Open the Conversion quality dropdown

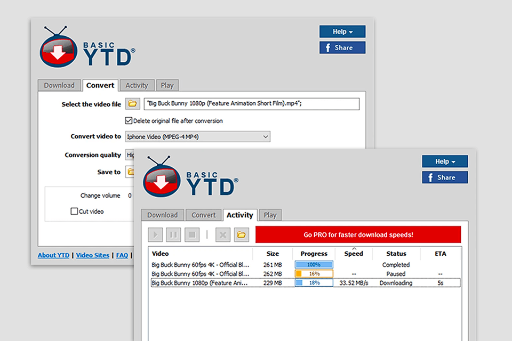tap(130, 155)
